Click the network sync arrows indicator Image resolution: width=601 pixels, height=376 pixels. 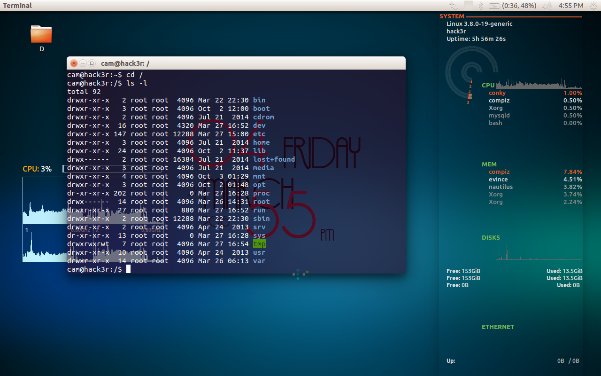pos(454,6)
